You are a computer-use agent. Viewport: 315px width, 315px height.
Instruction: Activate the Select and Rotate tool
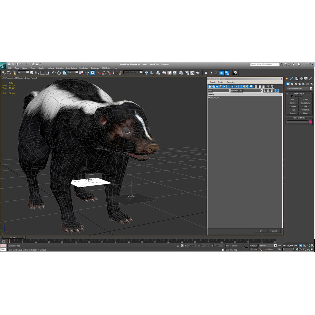(x=59, y=73)
